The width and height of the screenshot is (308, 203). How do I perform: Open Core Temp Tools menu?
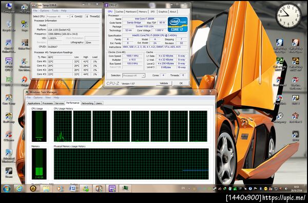click(x=55, y=11)
